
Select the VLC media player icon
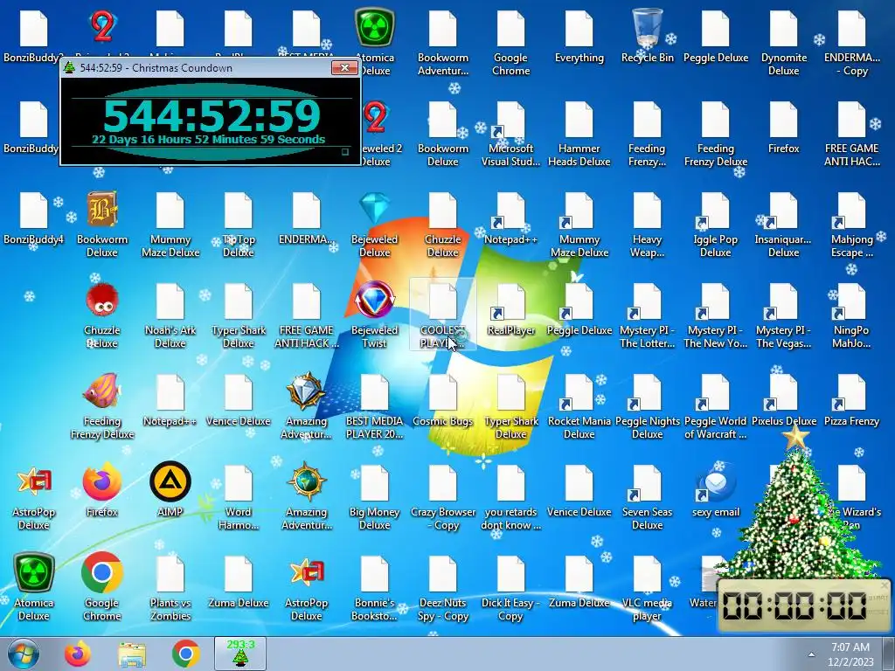click(648, 588)
